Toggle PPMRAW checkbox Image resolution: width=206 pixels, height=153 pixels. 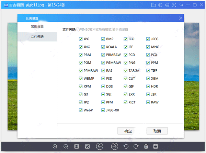pyautogui.click(x=81, y=71)
